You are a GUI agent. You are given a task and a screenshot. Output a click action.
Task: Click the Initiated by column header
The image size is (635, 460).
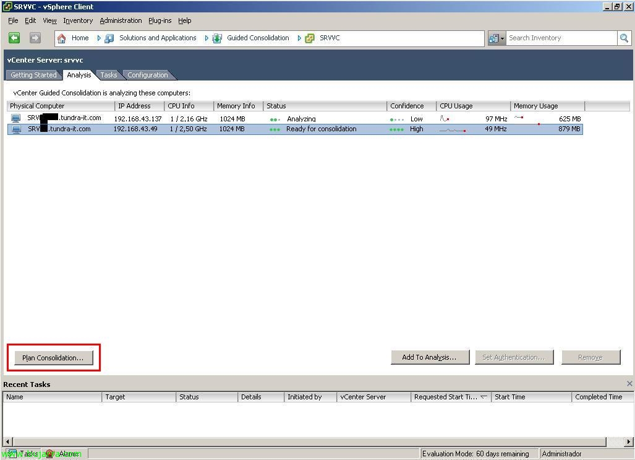click(310, 397)
